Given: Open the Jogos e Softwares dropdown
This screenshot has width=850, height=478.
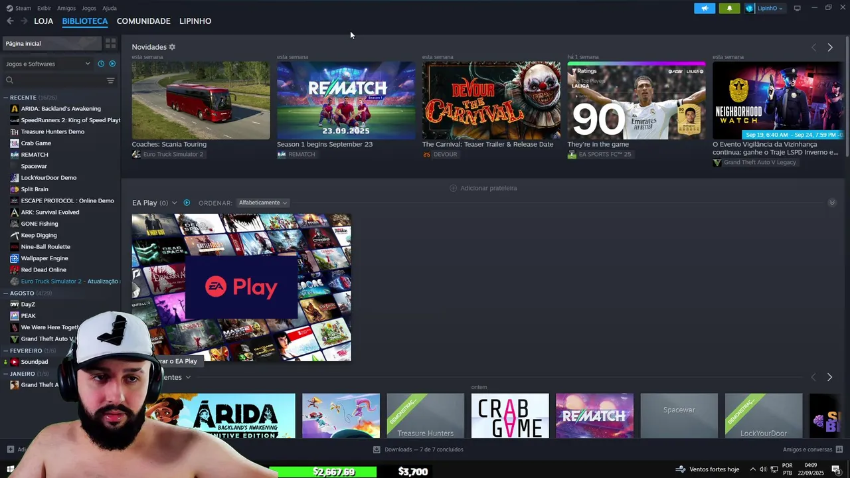Looking at the screenshot, I should coord(48,64).
